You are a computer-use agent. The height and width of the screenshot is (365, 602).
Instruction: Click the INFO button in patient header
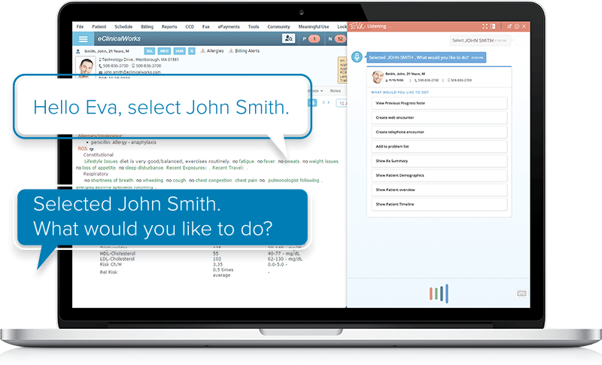(164, 51)
